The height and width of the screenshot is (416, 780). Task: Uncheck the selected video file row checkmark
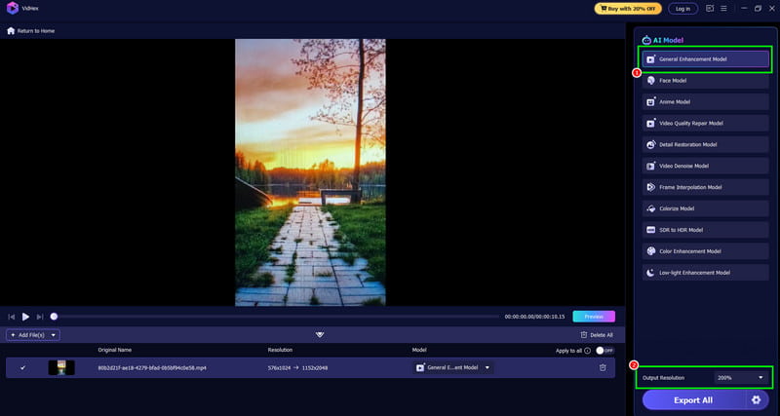click(22, 367)
